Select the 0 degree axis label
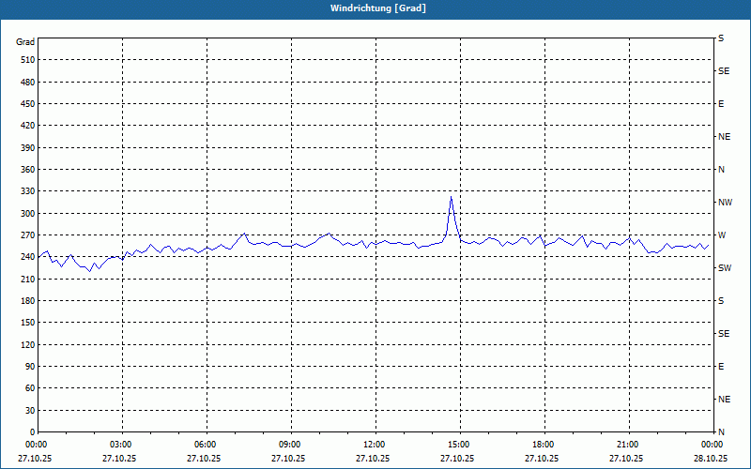The height and width of the screenshot is (469, 751). click(x=32, y=432)
